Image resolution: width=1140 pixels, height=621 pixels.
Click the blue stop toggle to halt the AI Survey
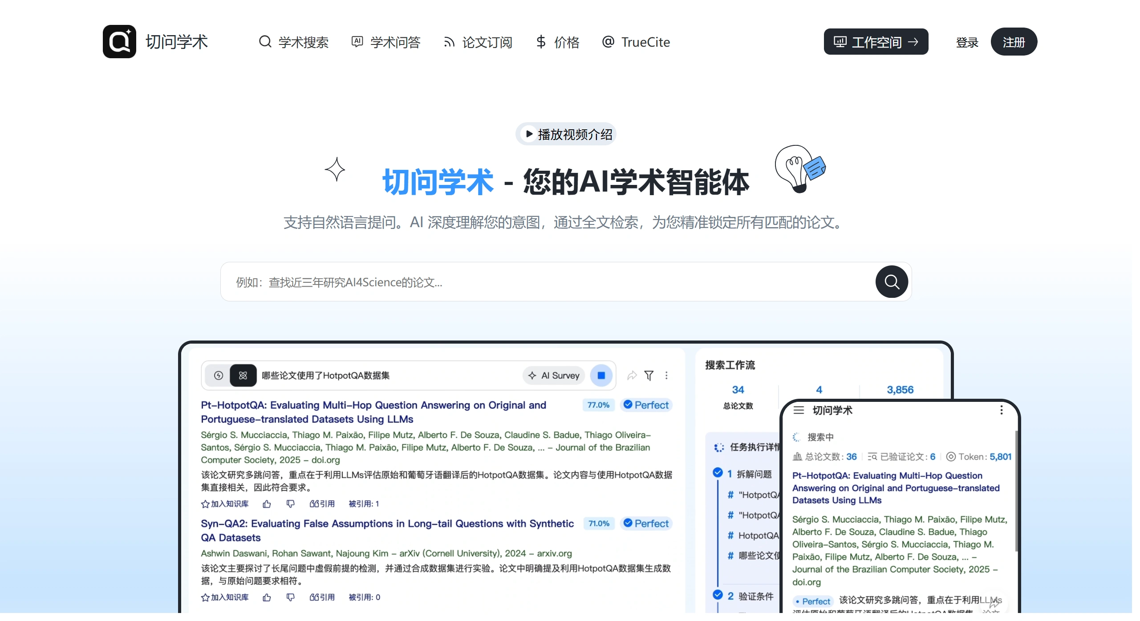coord(601,376)
